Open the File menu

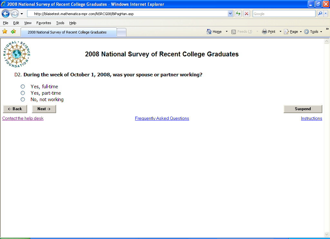[5, 23]
